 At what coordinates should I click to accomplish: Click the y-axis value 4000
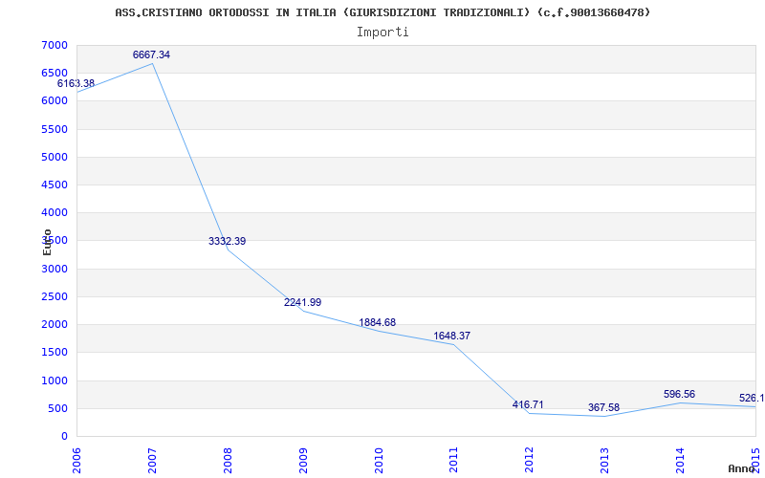coord(55,213)
